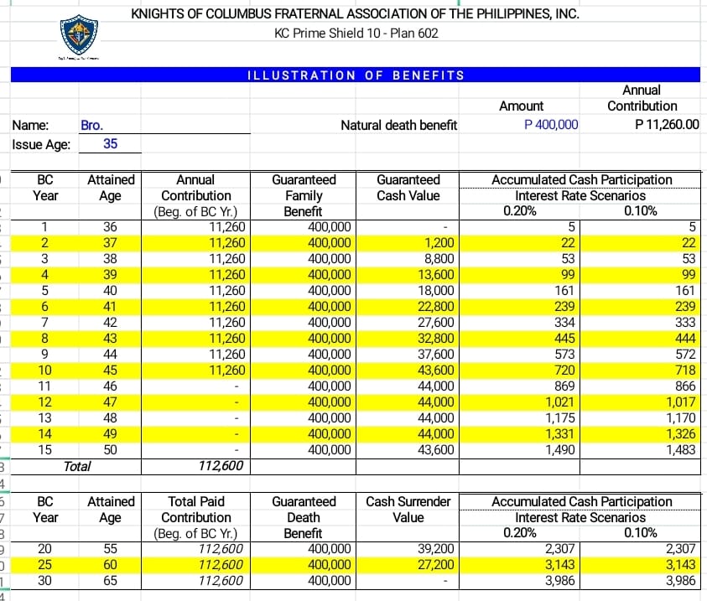The image size is (707, 601).
Task: Click the Knights of Columbus shield logo
Action: pos(80,35)
